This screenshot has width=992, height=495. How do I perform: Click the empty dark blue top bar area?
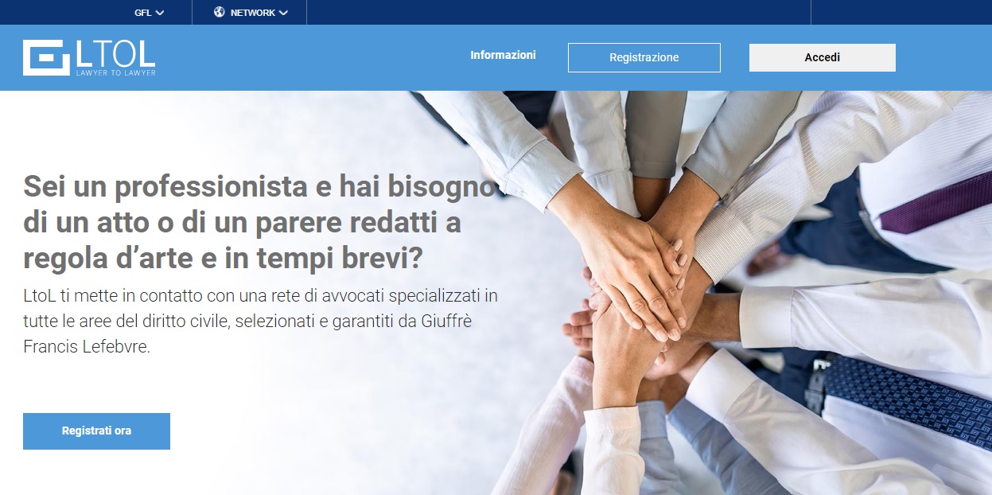tap(557, 12)
